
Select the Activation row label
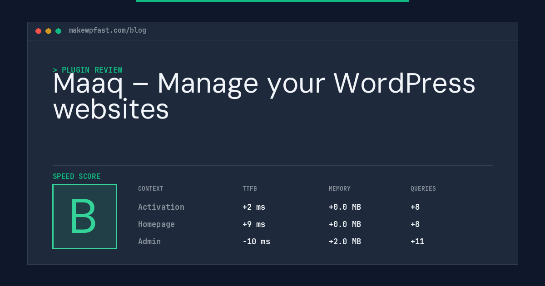(x=161, y=207)
